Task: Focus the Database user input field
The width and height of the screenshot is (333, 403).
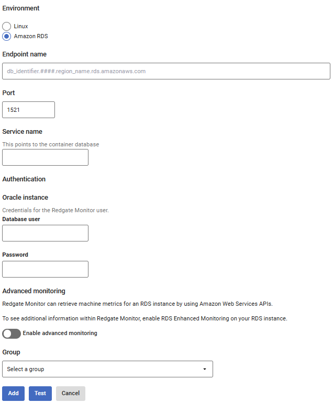Action: pyautogui.click(x=46, y=233)
